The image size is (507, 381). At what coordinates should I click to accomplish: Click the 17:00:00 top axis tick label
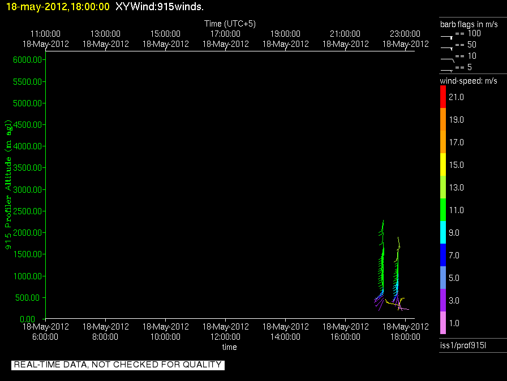[x=225, y=34]
